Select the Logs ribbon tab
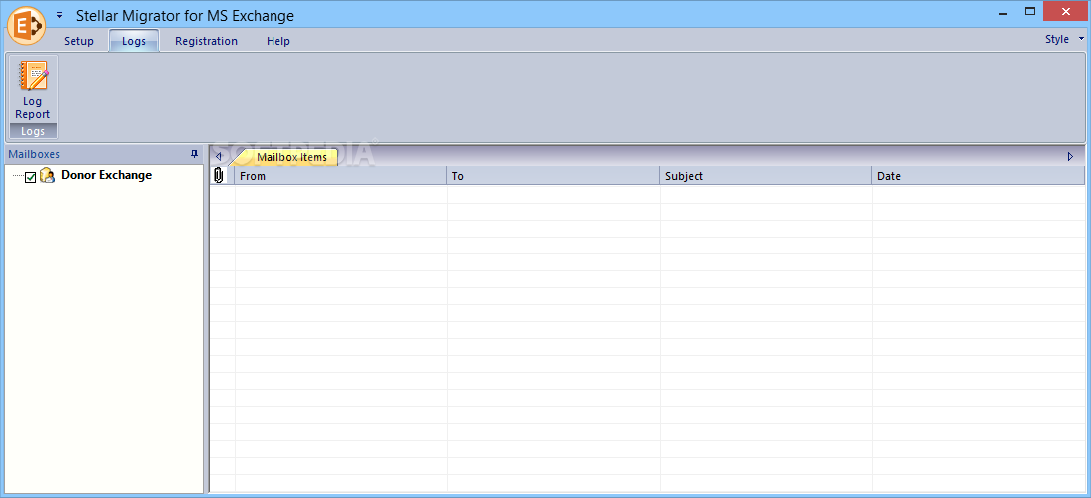This screenshot has width=1091, height=498. click(134, 41)
